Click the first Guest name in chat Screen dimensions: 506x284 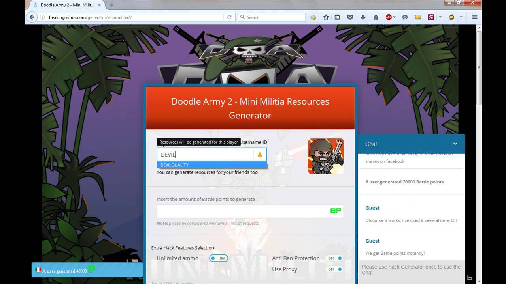[372, 208]
